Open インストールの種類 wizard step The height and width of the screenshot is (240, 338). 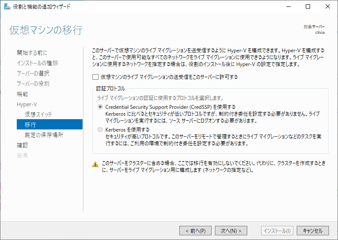(x=37, y=63)
